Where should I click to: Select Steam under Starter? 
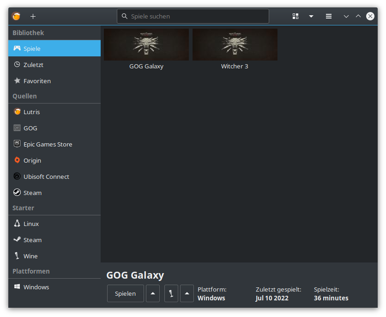(x=54, y=240)
